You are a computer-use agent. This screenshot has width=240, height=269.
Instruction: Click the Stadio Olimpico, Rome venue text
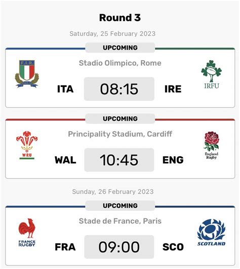pyautogui.click(x=120, y=63)
